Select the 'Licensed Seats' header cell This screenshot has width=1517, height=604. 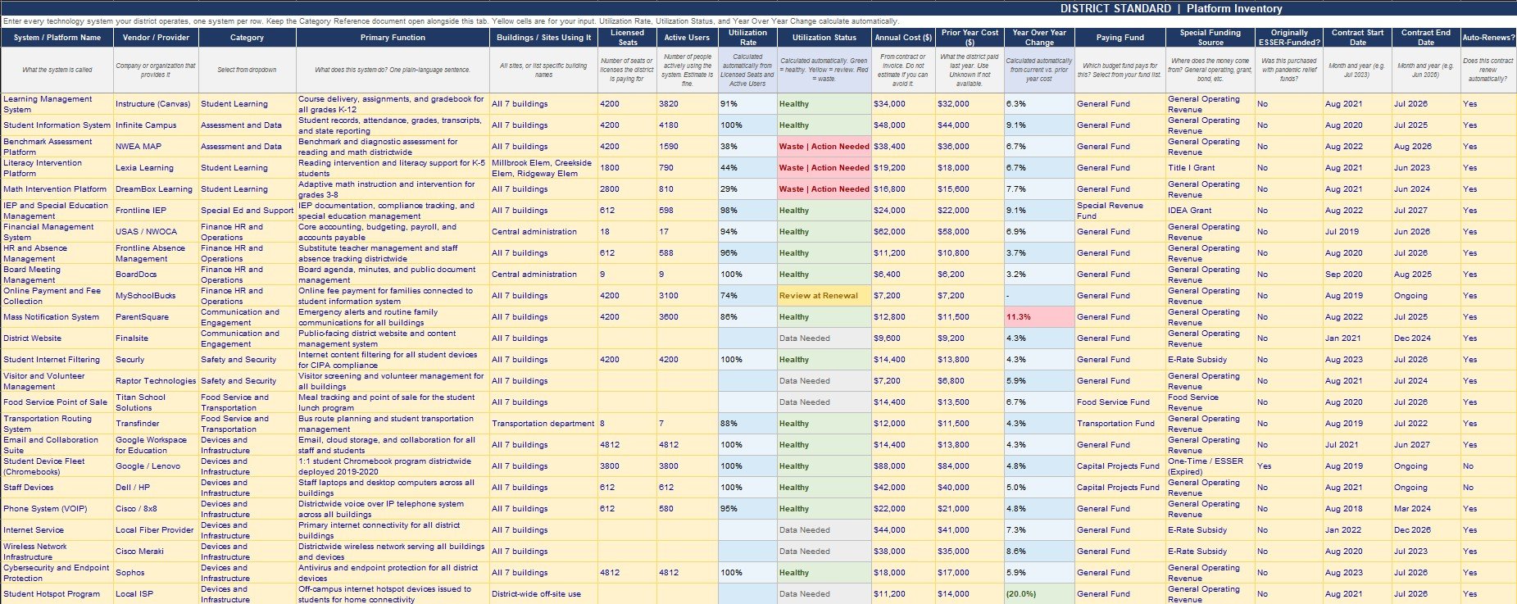point(627,38)
